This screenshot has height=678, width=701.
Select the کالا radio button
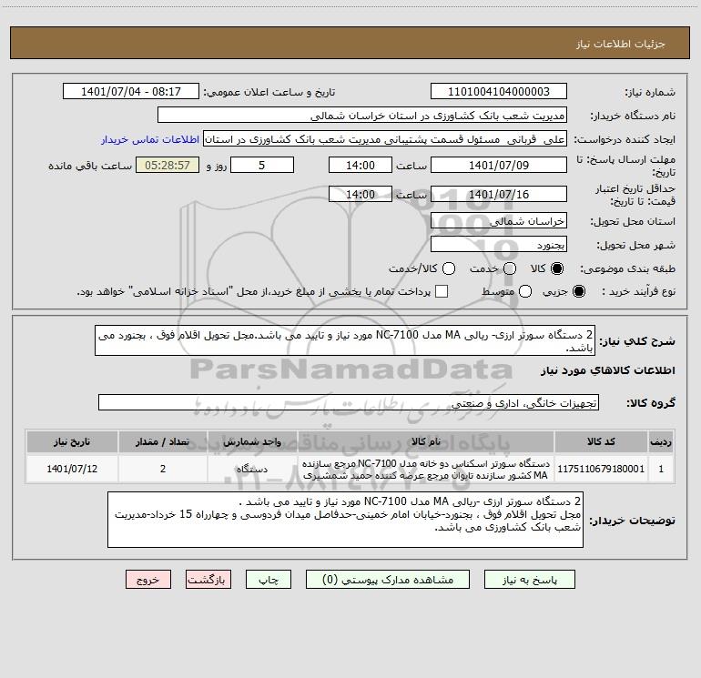557,268
